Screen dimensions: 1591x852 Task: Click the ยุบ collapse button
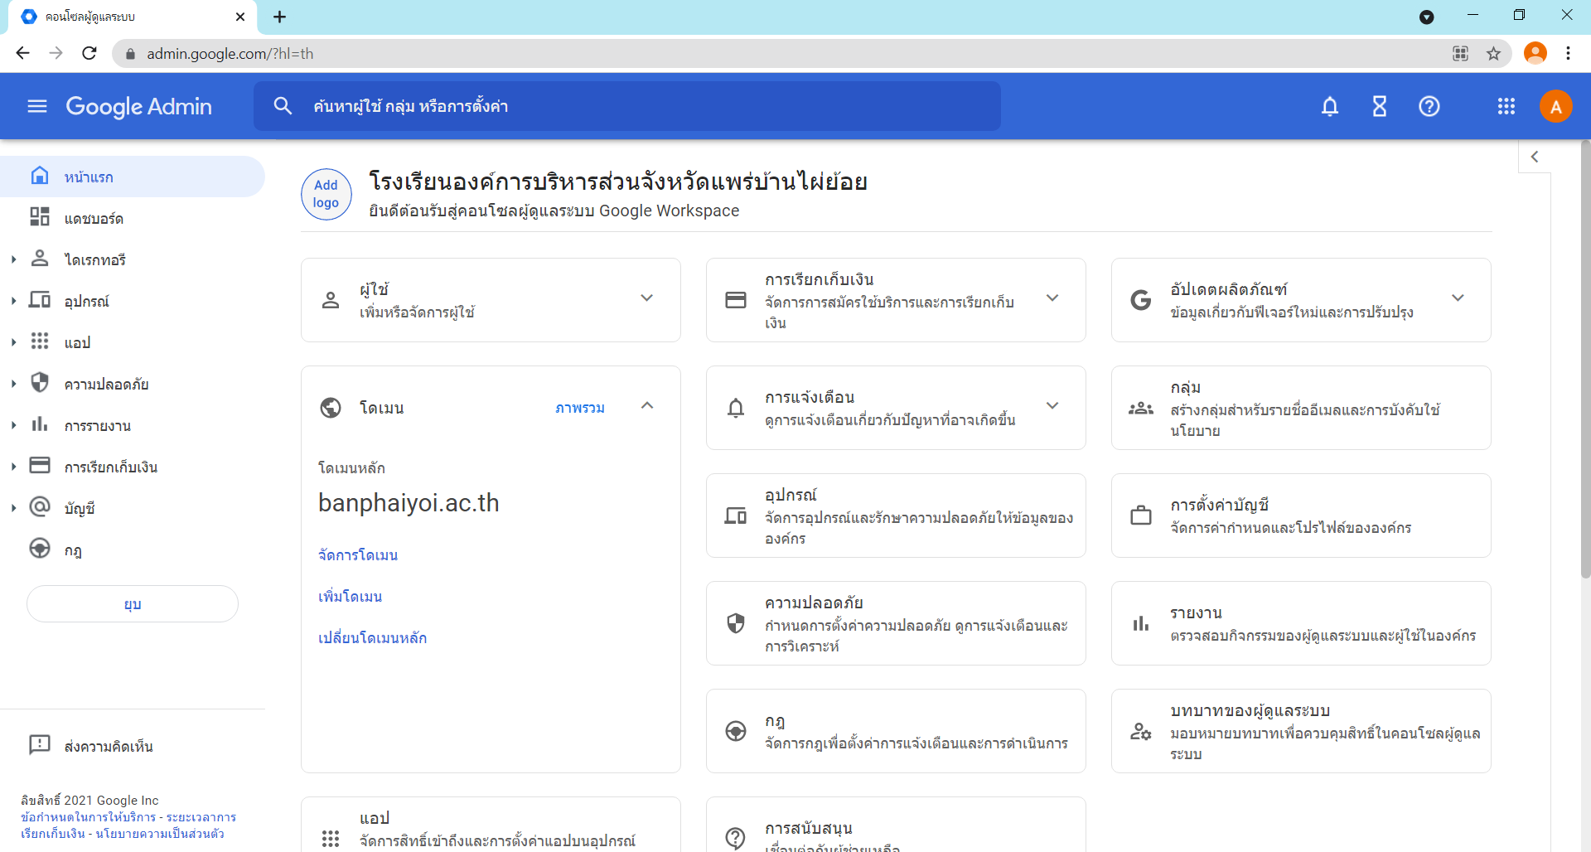click(x=133, y=604)
